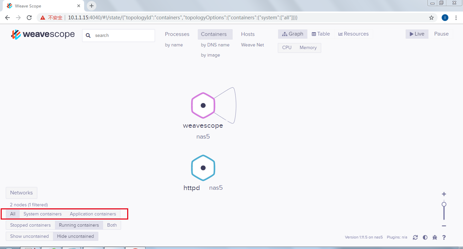Viewport: 463px width, 249px height.
Task: Click the zoom in plus icon
Action: tap(444, 194)
